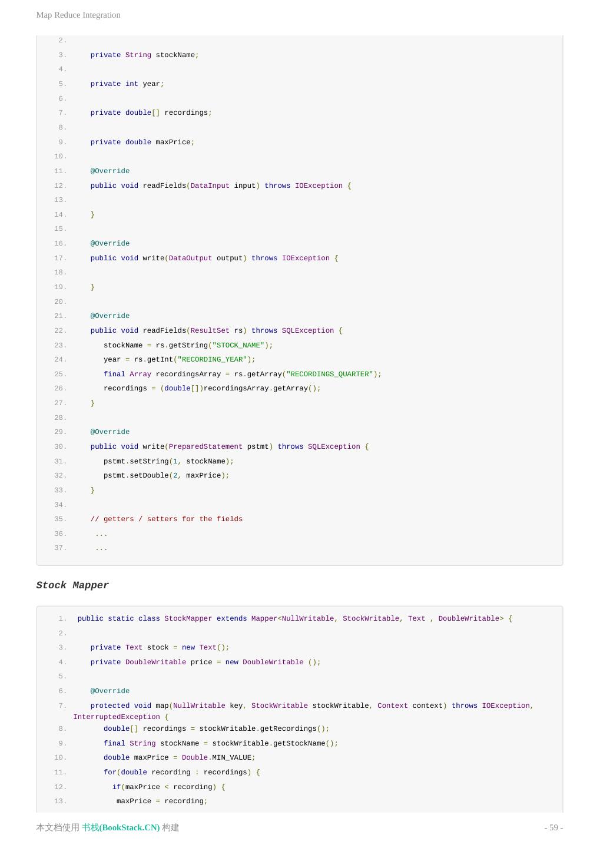Screen dimensions: 600x848
Task: Click the for loop over recordings line
Action: pyautogui.click(x=181, y=772)
